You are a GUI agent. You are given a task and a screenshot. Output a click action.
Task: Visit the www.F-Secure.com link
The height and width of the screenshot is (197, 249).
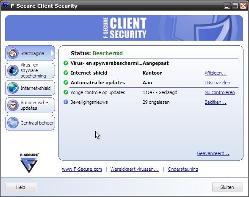[82, 169]
